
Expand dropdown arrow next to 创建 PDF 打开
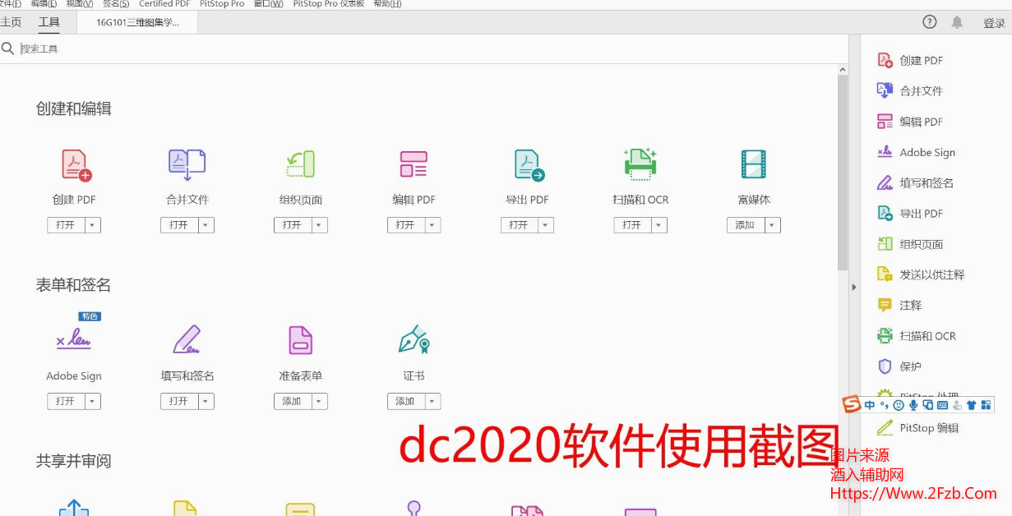[x=92, y=225]
